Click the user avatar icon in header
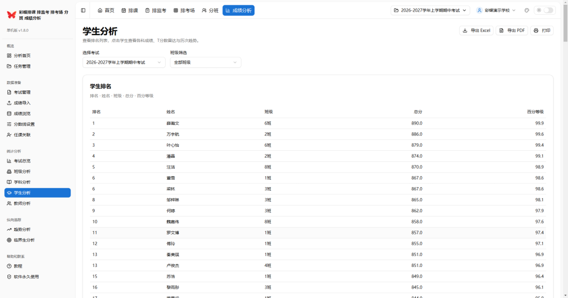The image size is (568, 298). 479,11
